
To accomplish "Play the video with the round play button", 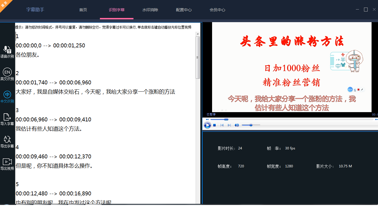I will (207, 125).
